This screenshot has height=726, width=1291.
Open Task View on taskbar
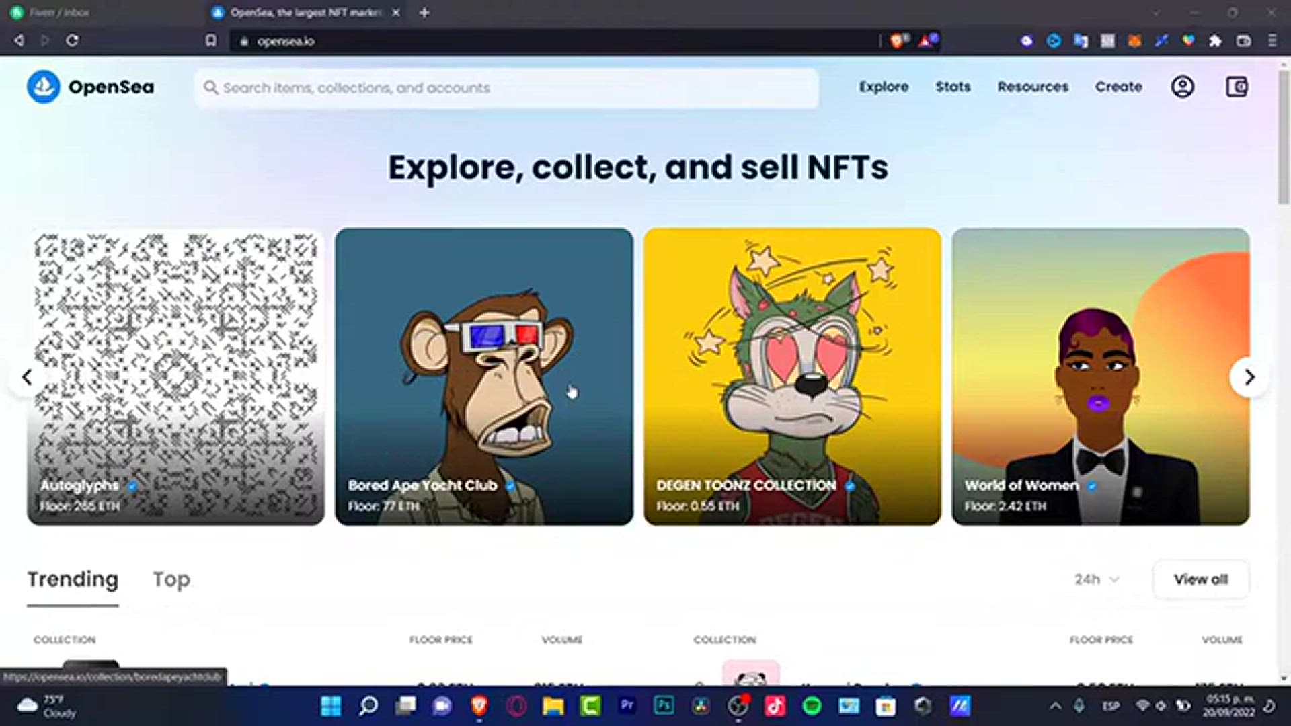coord(405,706)
